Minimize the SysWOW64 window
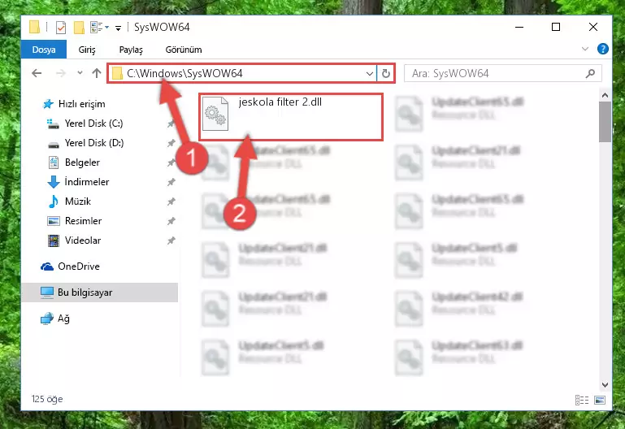The width and height of the screenshot is (625, 429). 519,27
